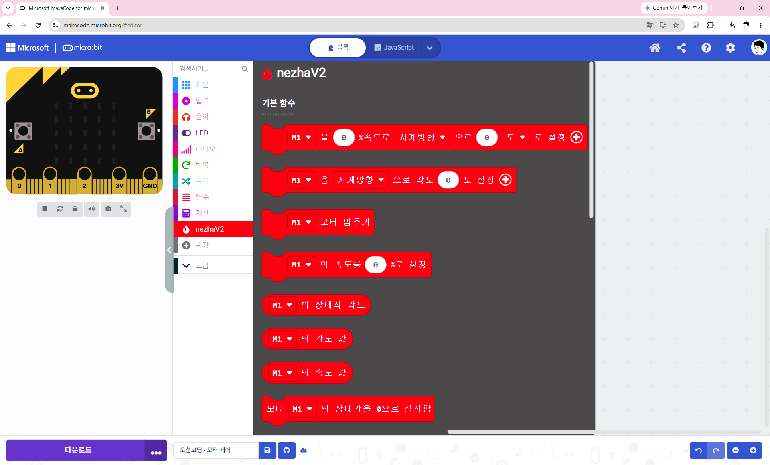Zoom in the workspace
The height and width of the screenshot is (465, 770).
click(753, 450)
